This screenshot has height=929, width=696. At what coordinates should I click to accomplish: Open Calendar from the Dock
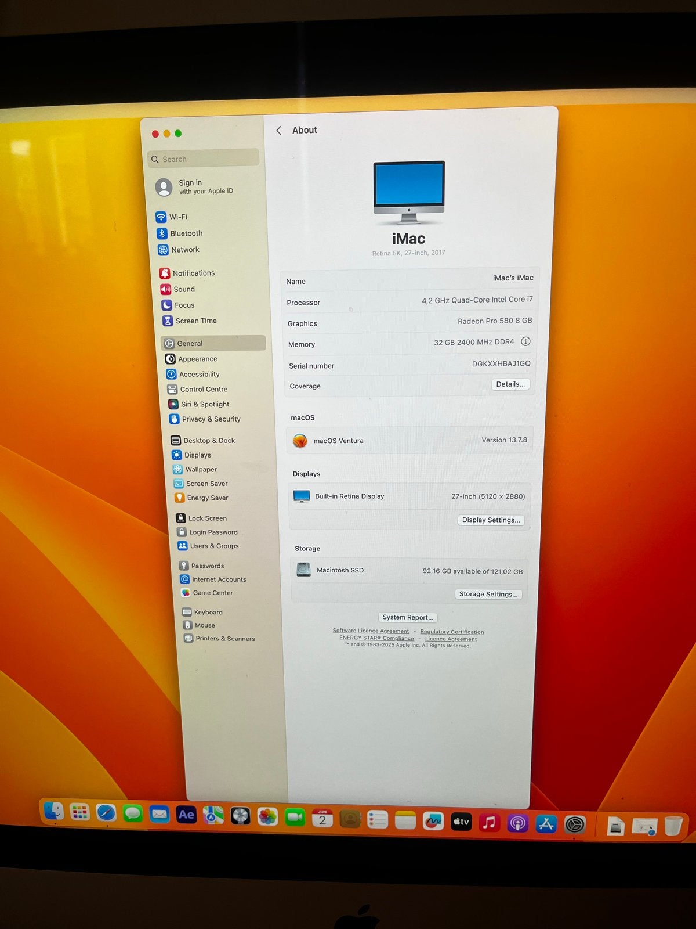tap(322, 818)
